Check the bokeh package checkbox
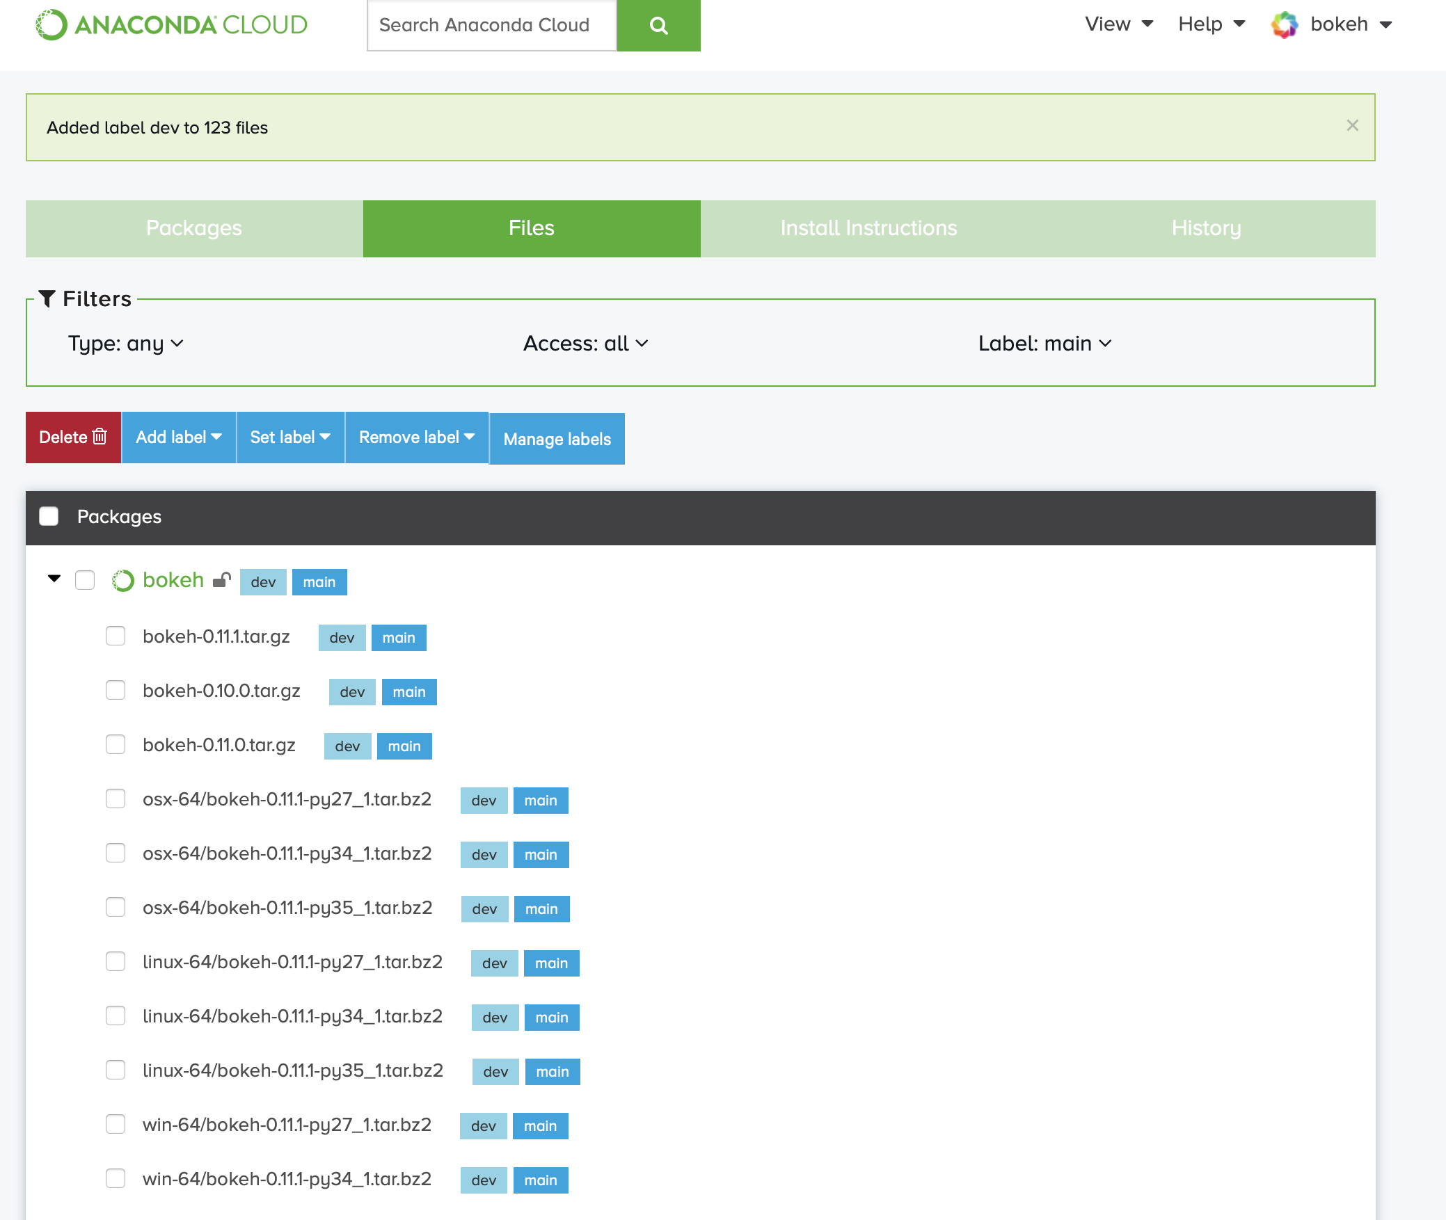The height and width of the screenshot is (1220, 1446). coord(85,579)
